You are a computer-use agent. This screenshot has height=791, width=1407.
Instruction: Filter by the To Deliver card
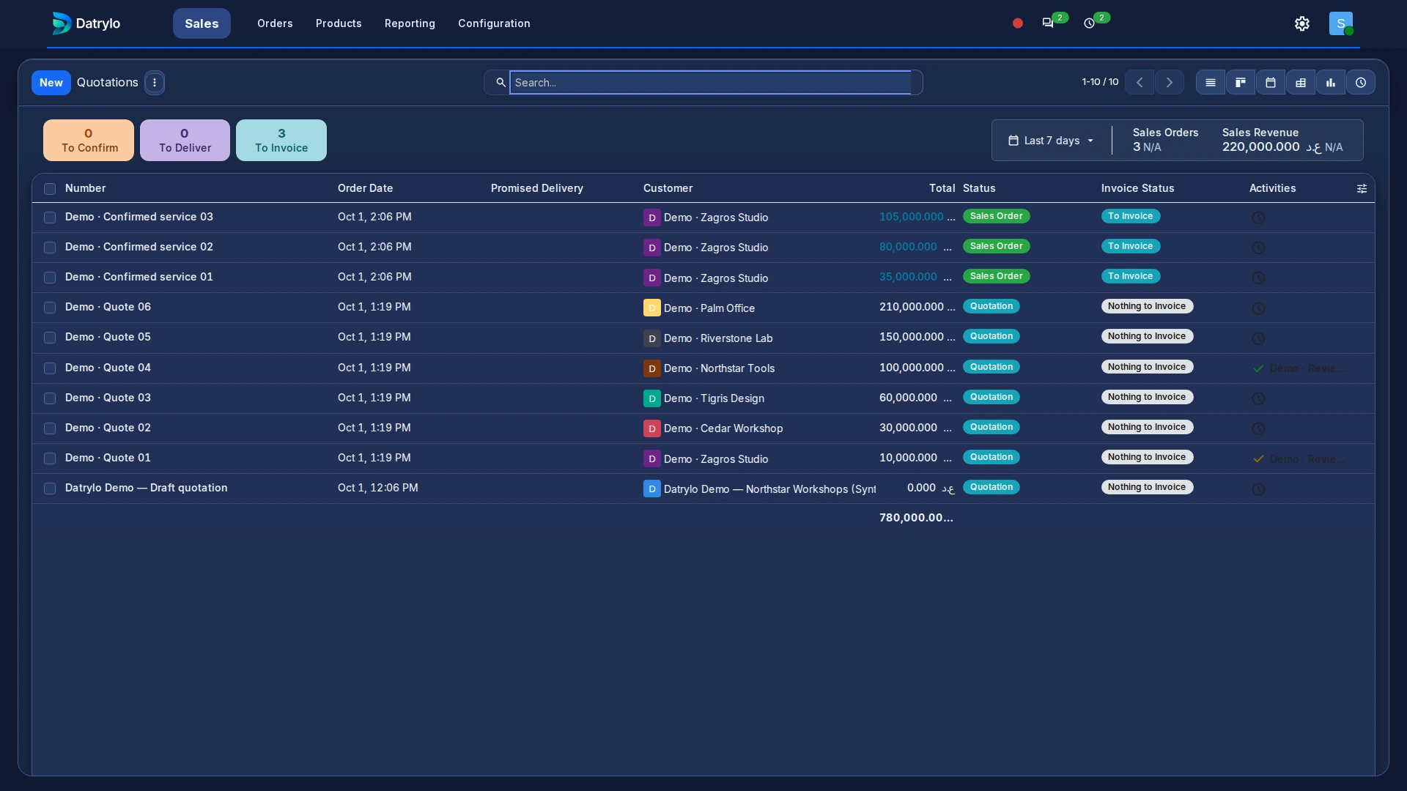[x=185, y=140]
